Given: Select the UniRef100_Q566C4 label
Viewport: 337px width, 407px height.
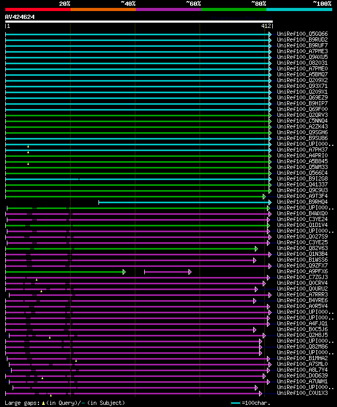Looking at the screenshot, I should 302,173.
